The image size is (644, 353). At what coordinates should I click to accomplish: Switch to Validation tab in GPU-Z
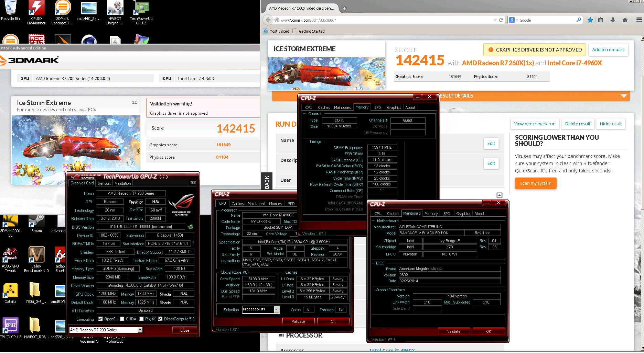click(123, 183)
